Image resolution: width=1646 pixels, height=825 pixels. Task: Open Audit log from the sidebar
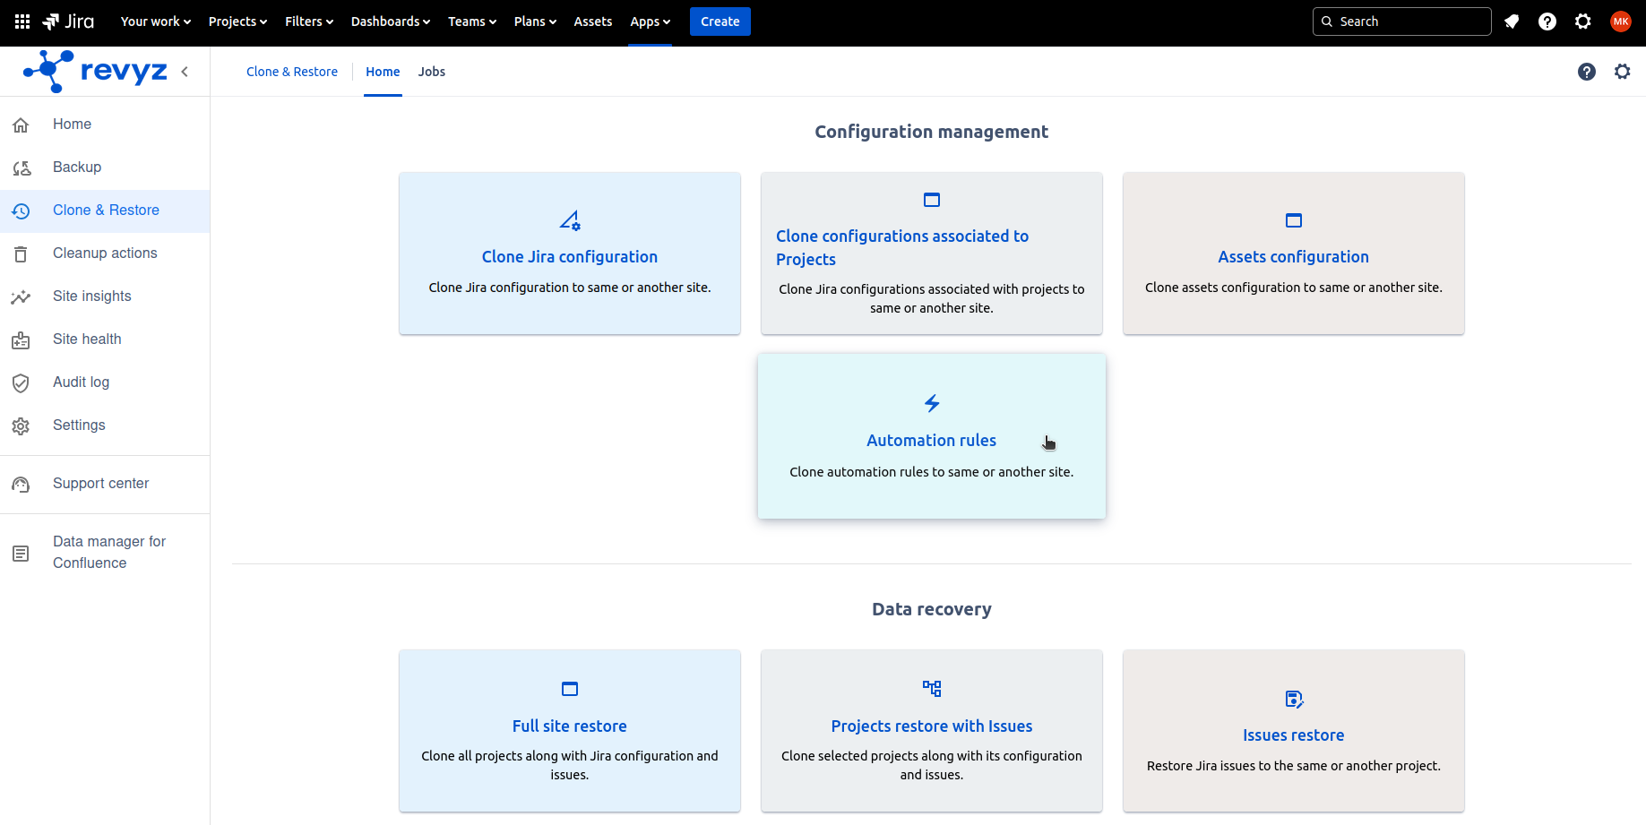click(x=81, y=382)
